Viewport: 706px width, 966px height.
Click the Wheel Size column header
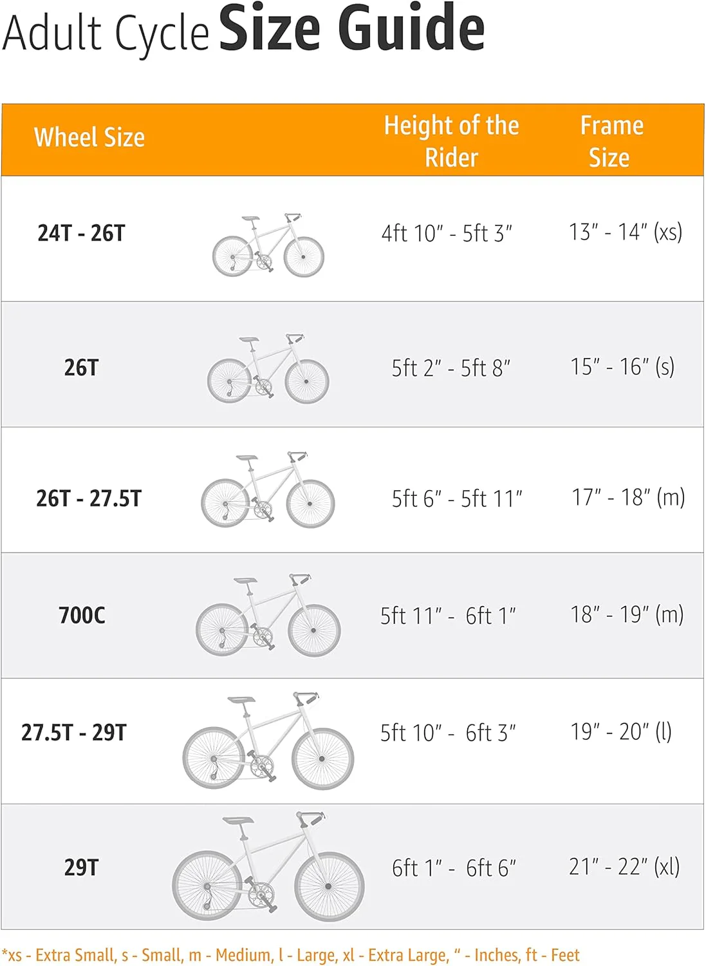(89, 137)
